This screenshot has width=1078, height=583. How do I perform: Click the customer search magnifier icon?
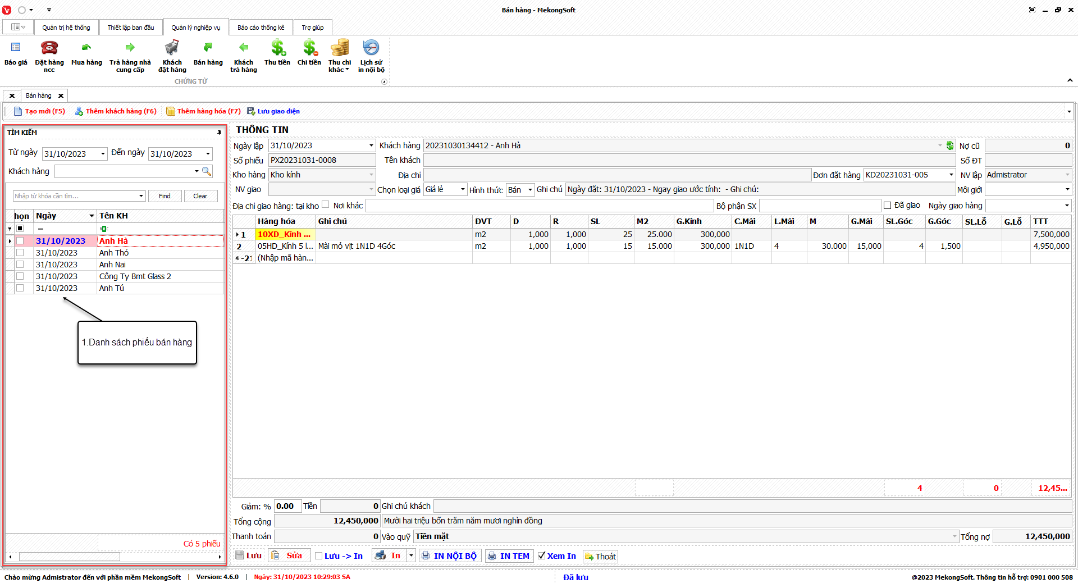click(x=207, y=171)
